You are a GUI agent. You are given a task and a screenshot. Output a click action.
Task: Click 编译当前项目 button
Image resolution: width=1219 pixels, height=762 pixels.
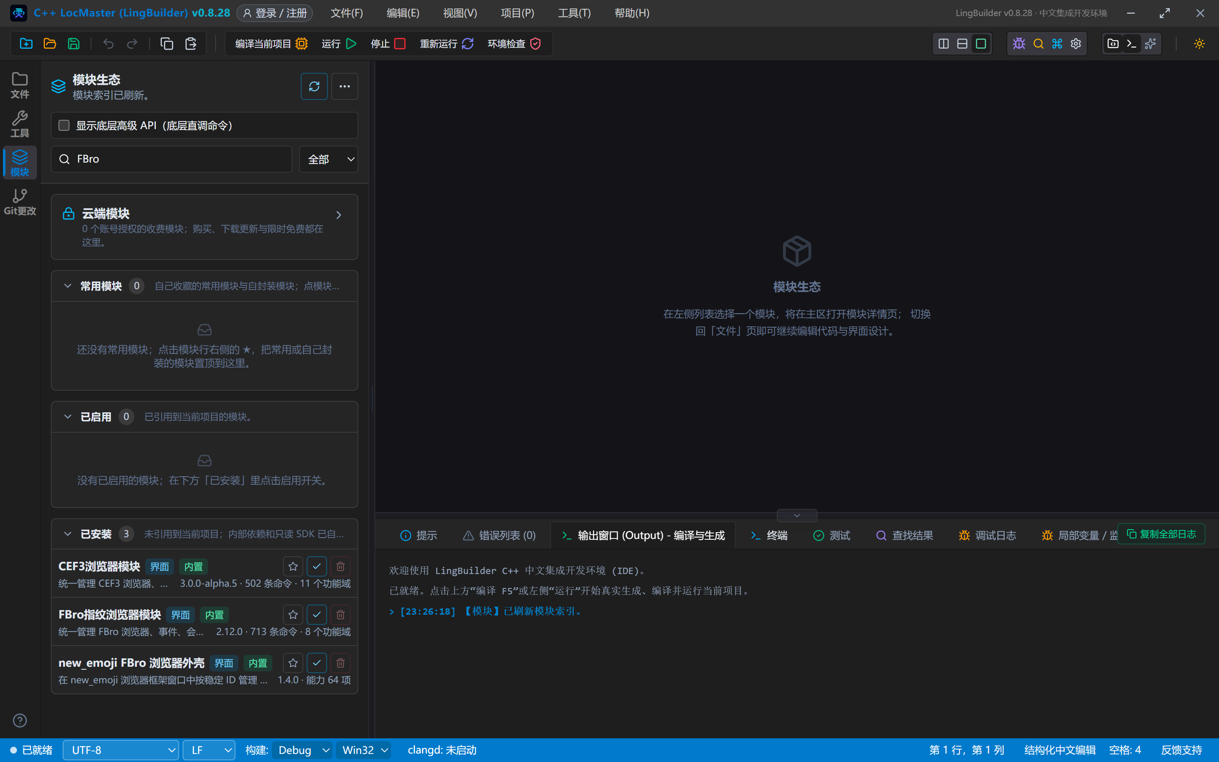(x=272, y=44)
